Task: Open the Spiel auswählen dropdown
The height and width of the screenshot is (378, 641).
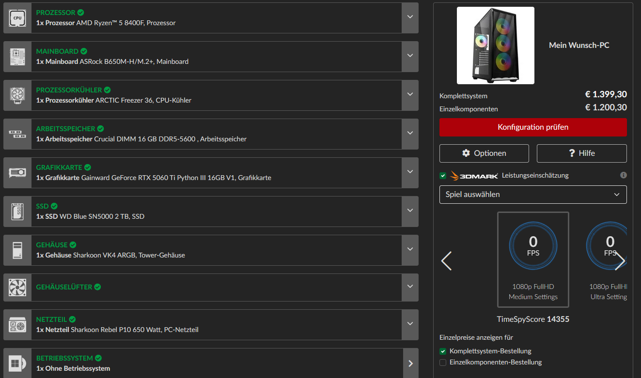Action: click(533, 195)
